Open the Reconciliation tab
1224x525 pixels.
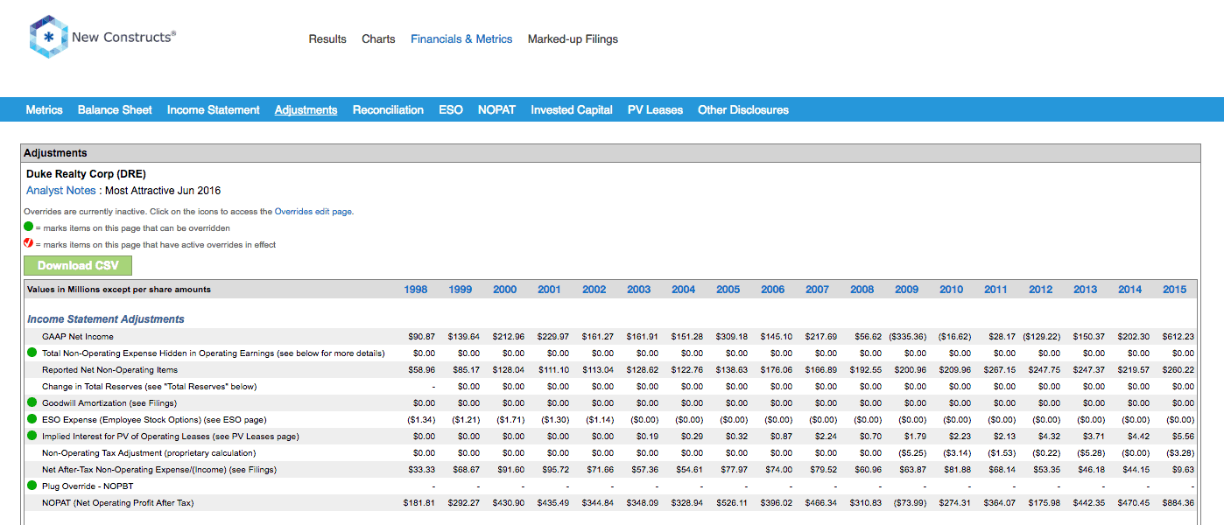pos(388,110)
